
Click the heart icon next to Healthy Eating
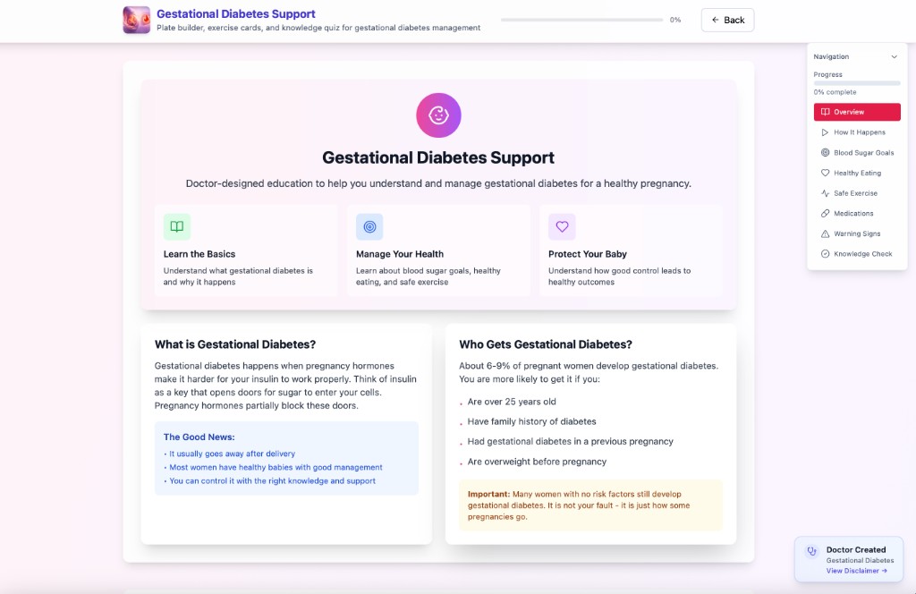coord(827,173)
